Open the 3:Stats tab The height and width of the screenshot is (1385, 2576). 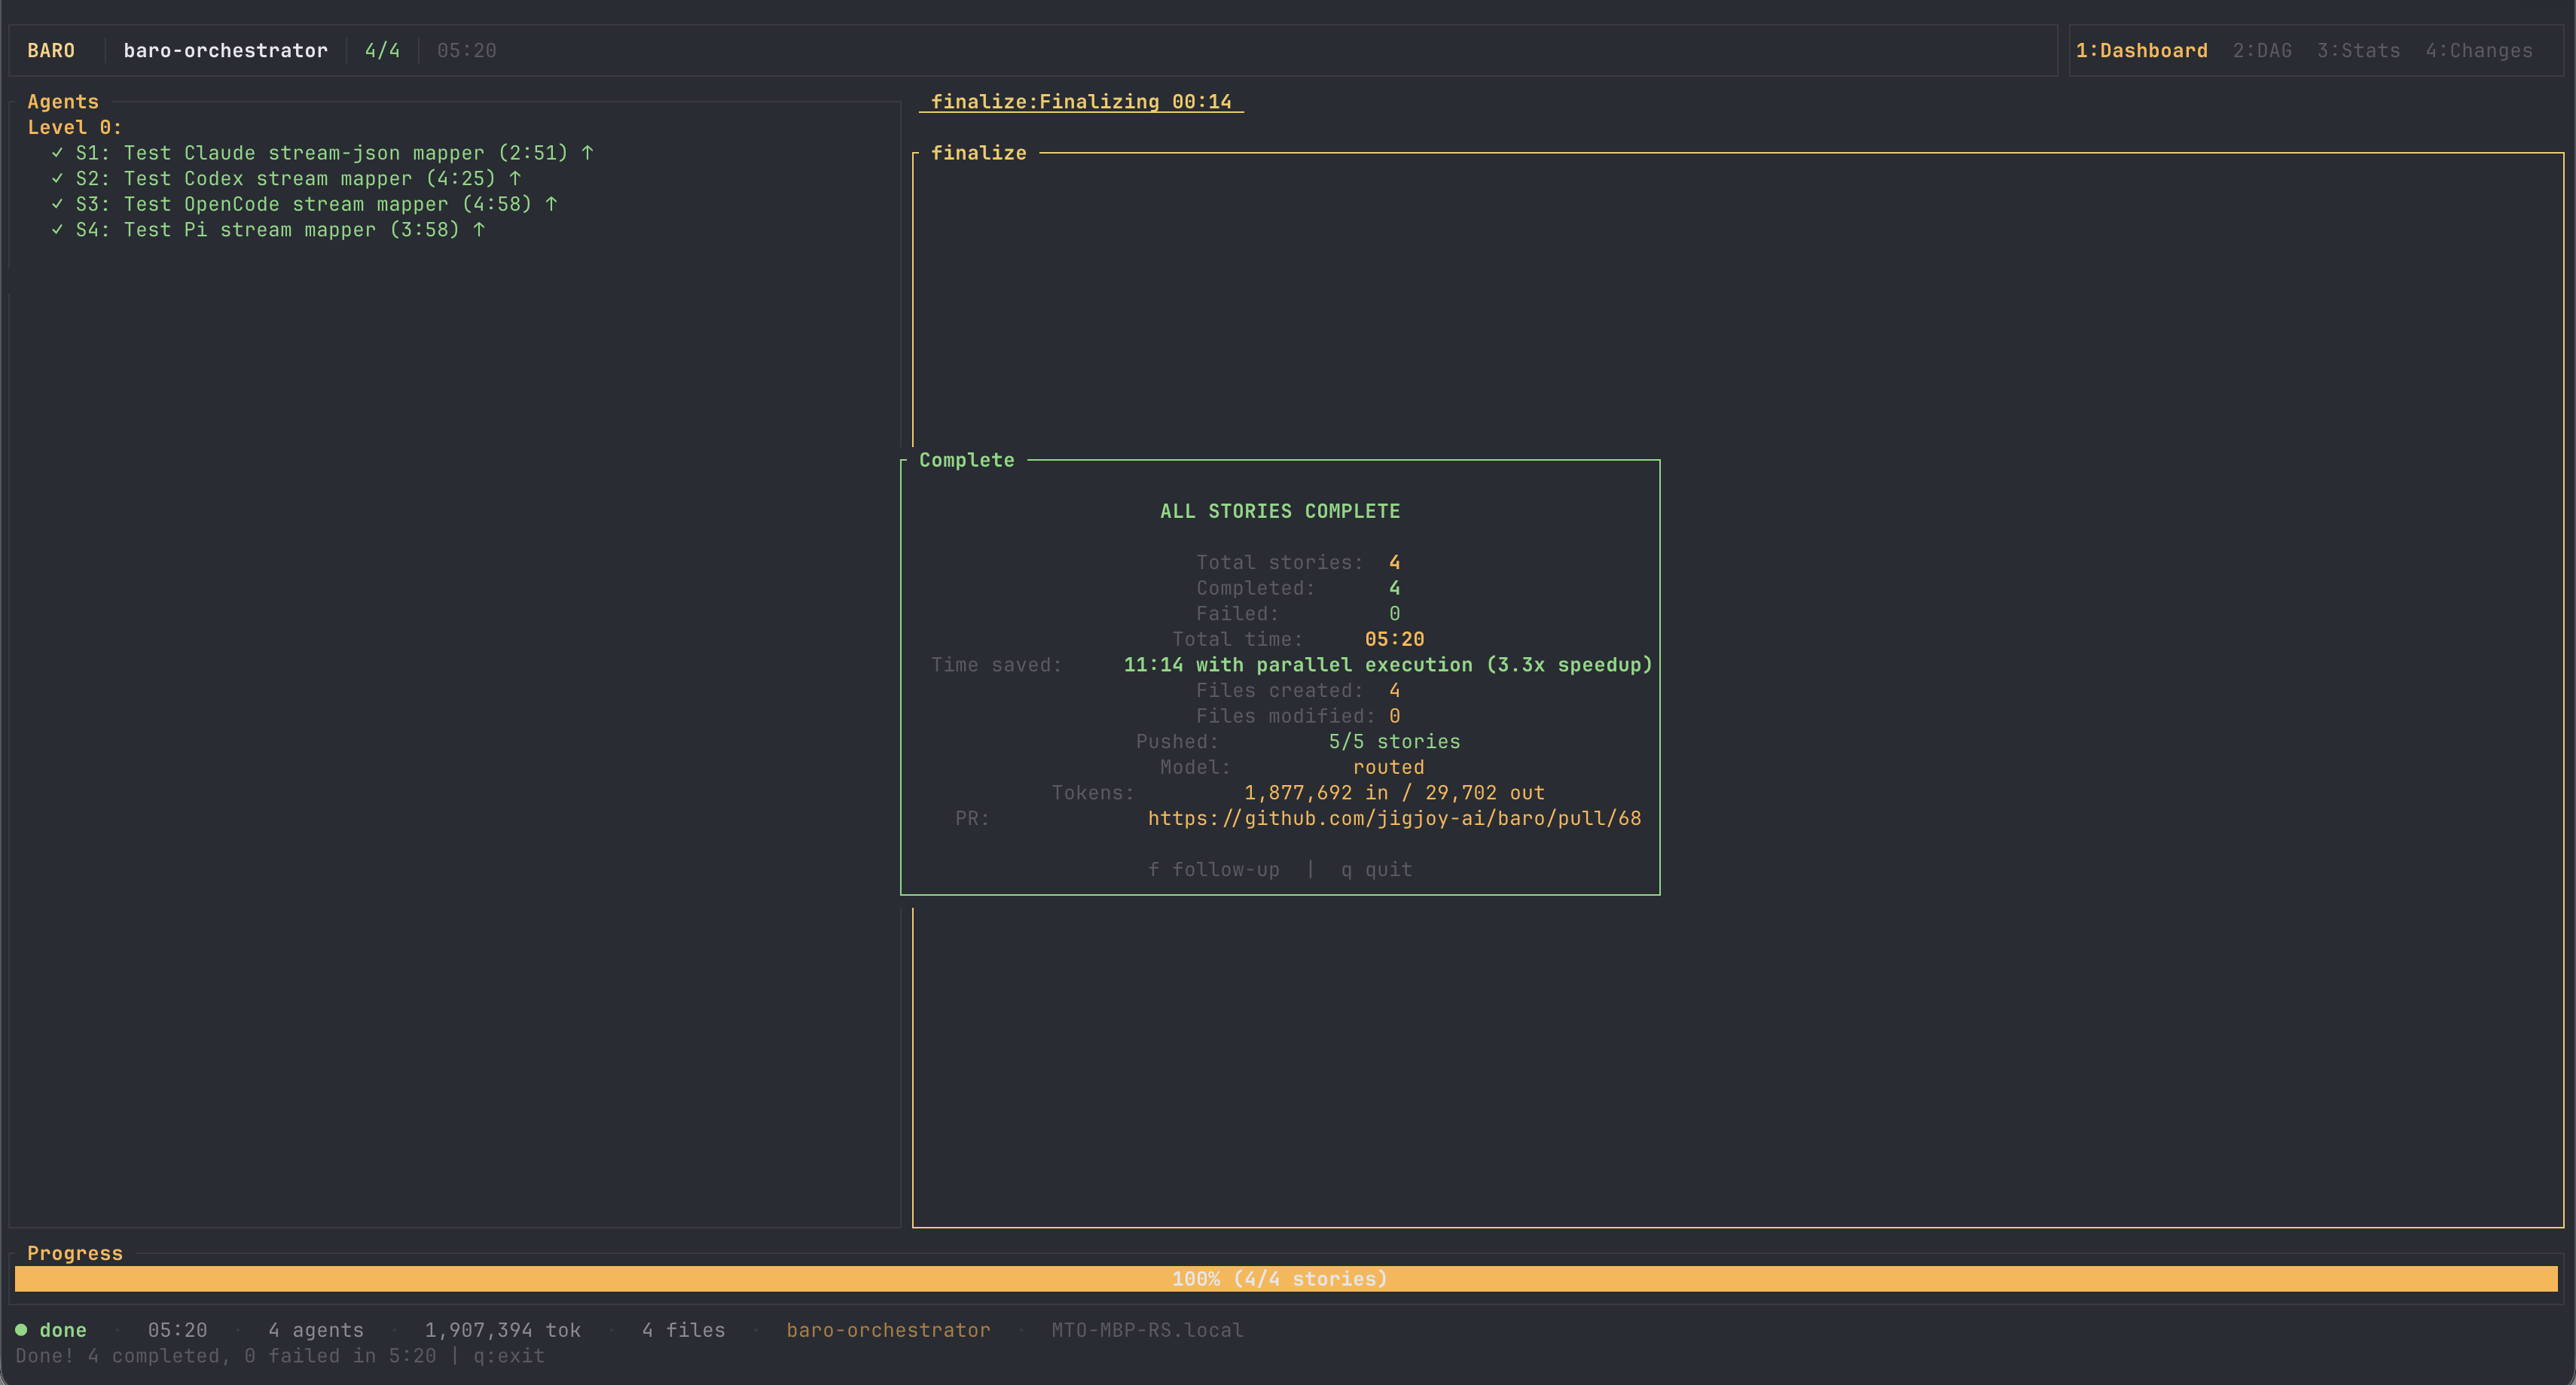tap(2358, 50)
